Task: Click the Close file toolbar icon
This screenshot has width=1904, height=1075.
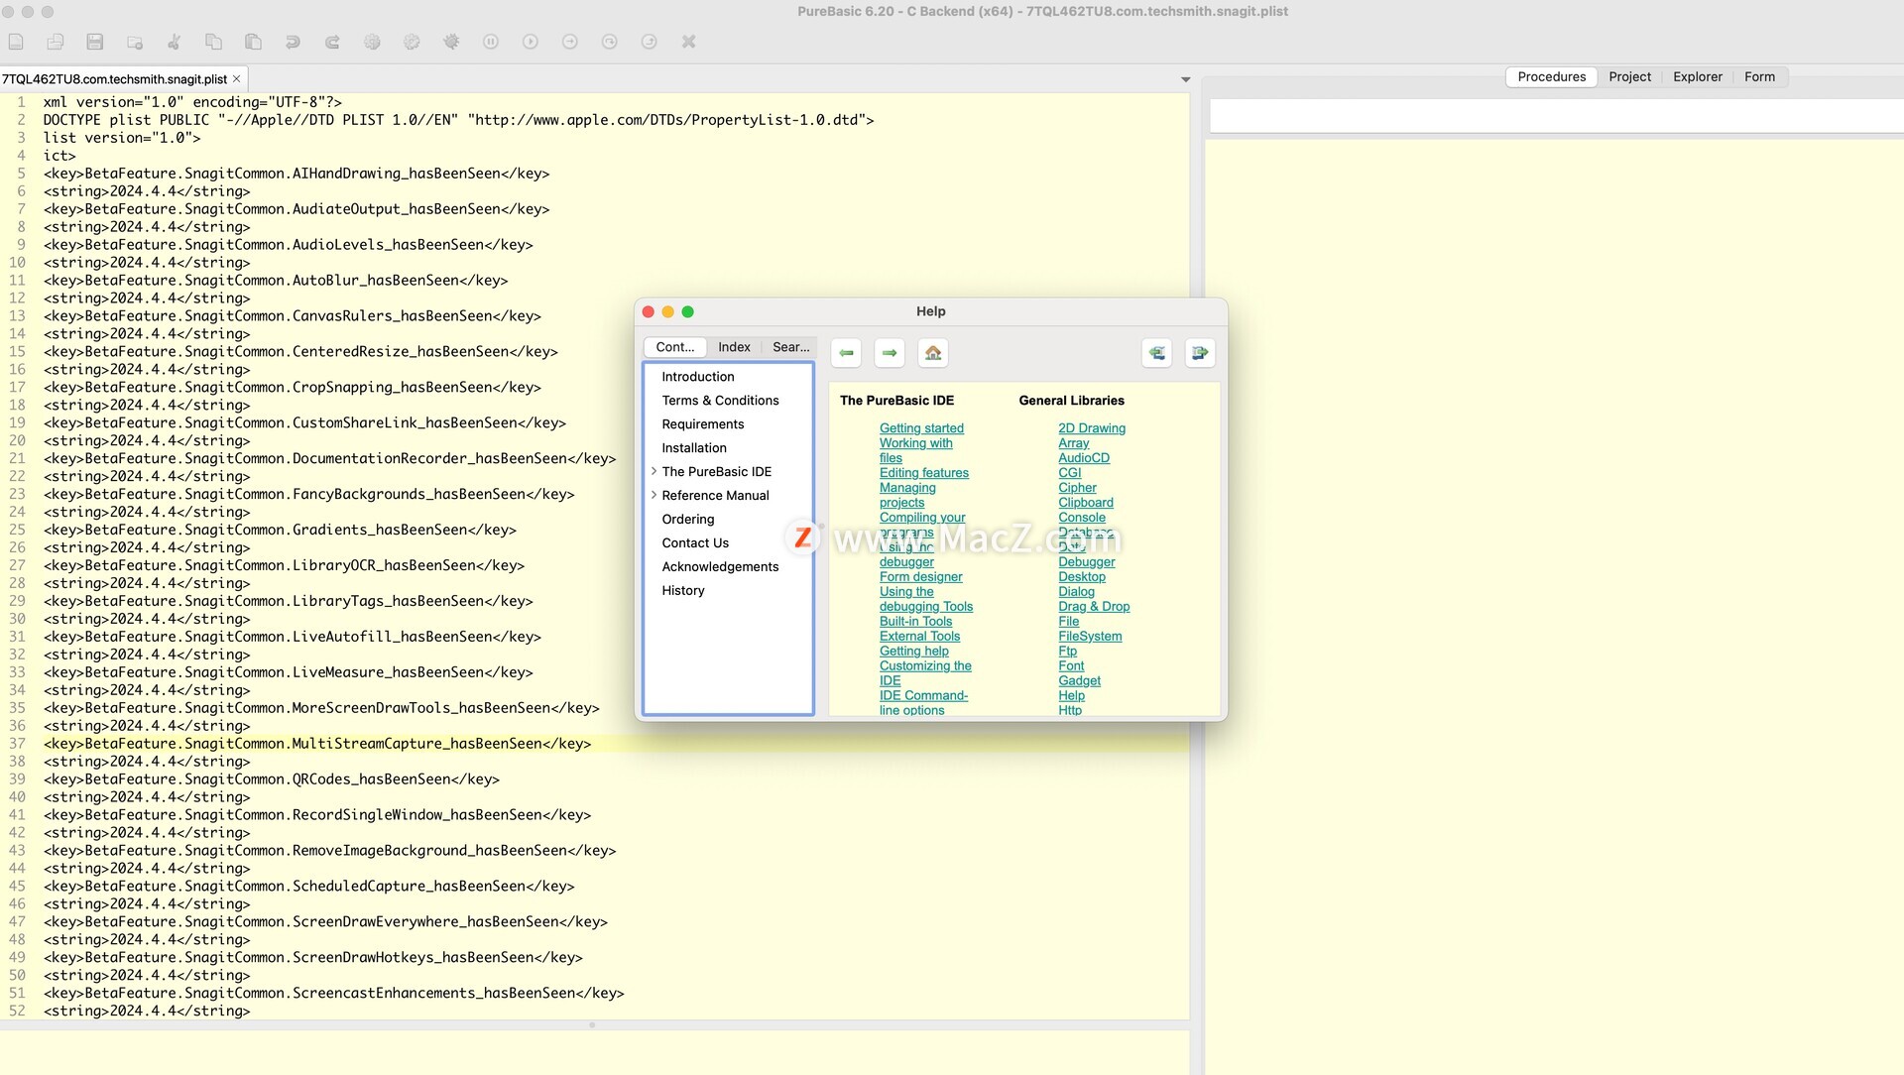Action: coord(135,42)
